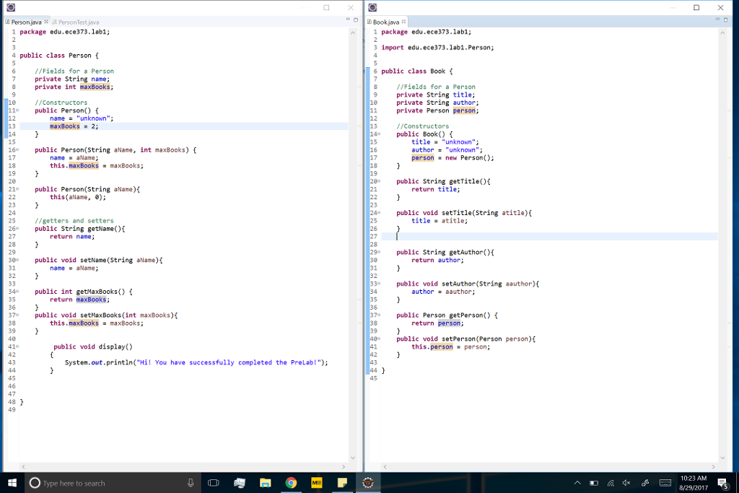Collapse the getTitle() method fold marker

click(380, 181)
